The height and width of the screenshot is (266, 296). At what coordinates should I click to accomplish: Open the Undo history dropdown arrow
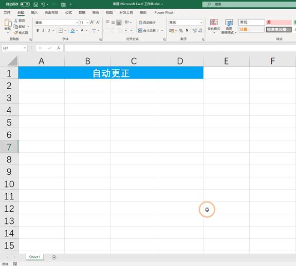[48, 4]
